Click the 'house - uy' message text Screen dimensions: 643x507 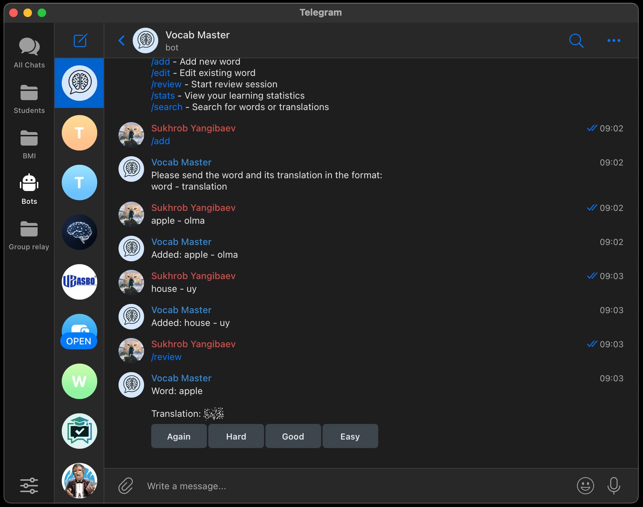click(x=174, y=289)
